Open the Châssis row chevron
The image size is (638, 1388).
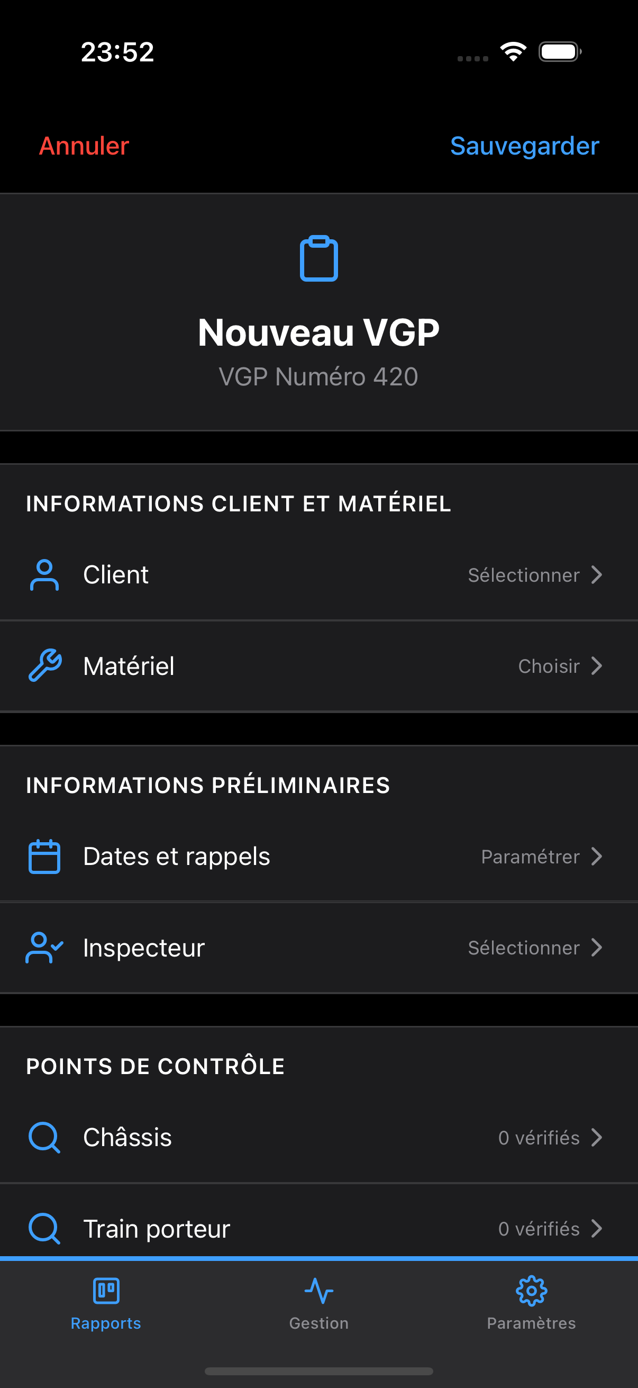597,1138
